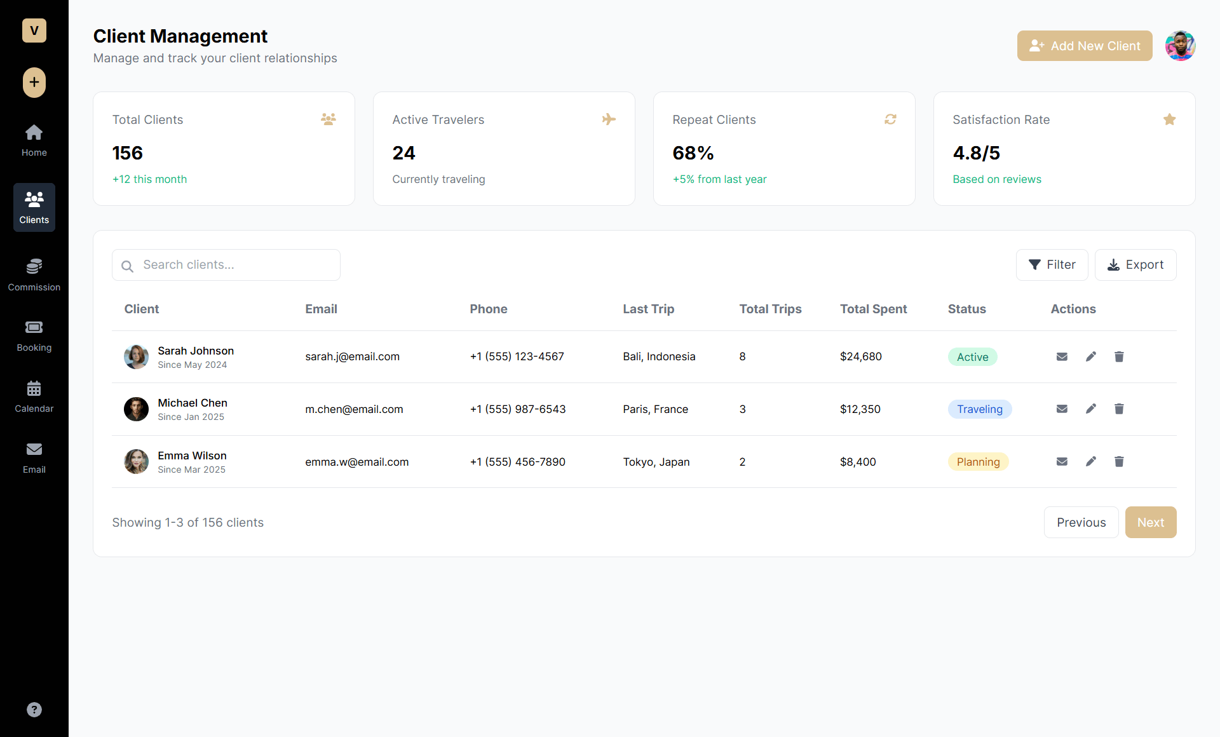This screenshot has width=1220, height=737.
Task: Click the Add New Client button
Action: (1085, 46)
